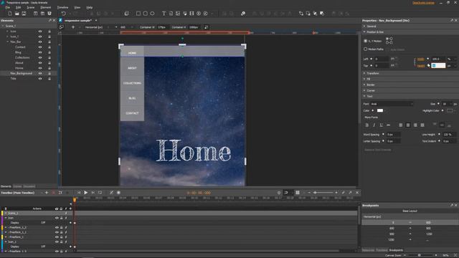Toggle visibility of the Blog element

pyautogui.click(x=40, y=52)
